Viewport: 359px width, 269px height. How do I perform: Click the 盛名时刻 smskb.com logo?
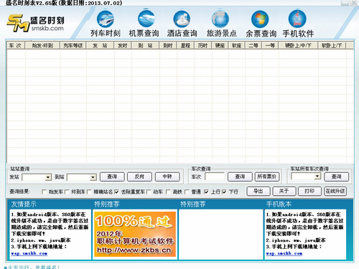pyautogui.click(x=35, y=23)
